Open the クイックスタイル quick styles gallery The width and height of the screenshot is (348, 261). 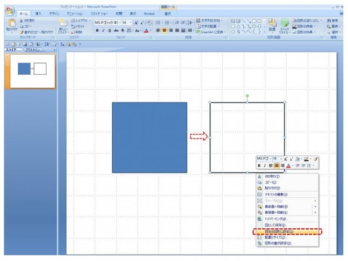285,25
